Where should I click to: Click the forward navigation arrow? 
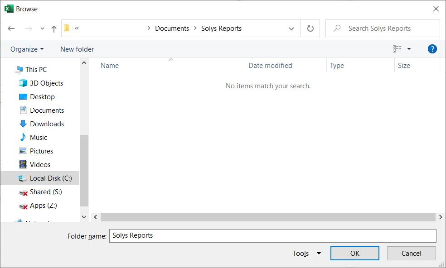29,29
